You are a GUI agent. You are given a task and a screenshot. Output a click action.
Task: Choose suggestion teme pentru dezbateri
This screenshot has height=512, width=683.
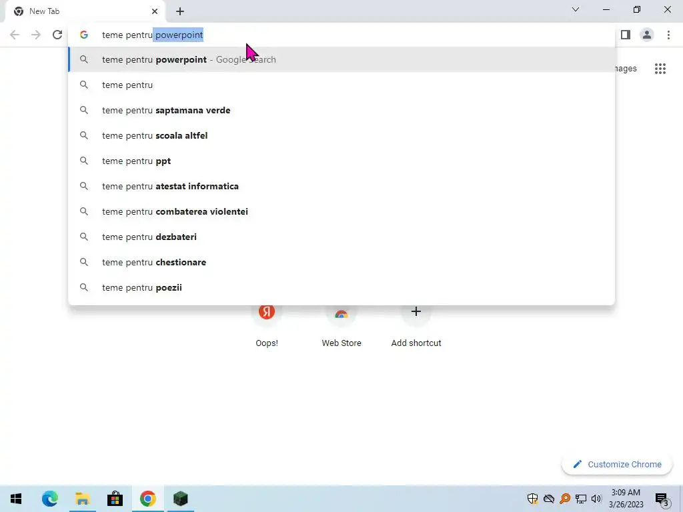click(x=342, y=237)
